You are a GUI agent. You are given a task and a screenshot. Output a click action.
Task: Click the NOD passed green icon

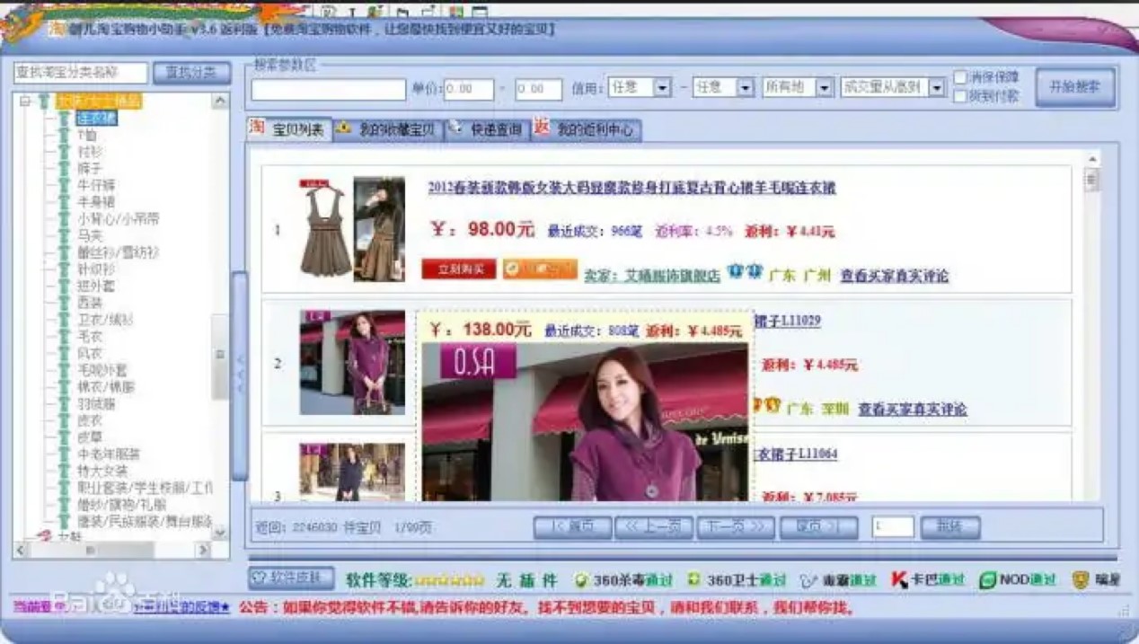[987, 580]
